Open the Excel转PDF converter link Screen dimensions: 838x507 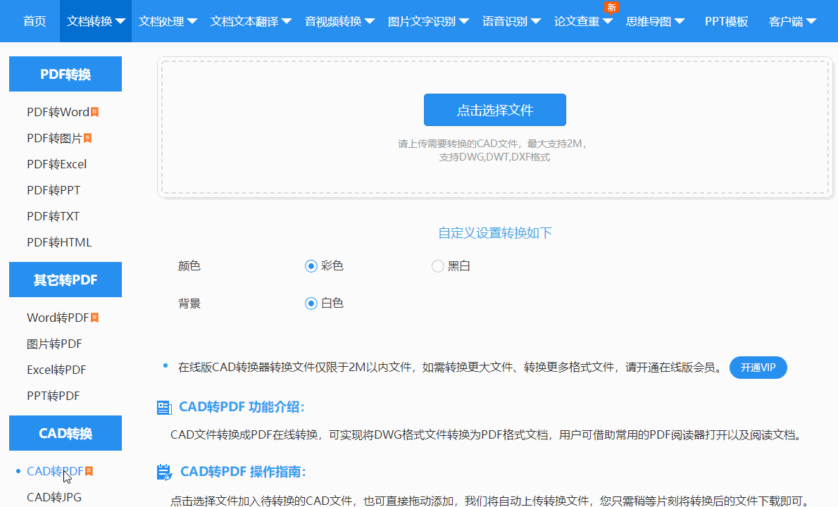click(56, 370)
